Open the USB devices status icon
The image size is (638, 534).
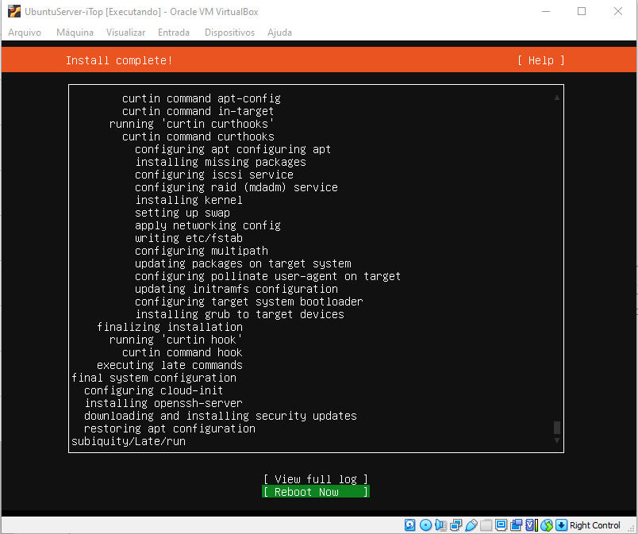[x=471, y=525]
